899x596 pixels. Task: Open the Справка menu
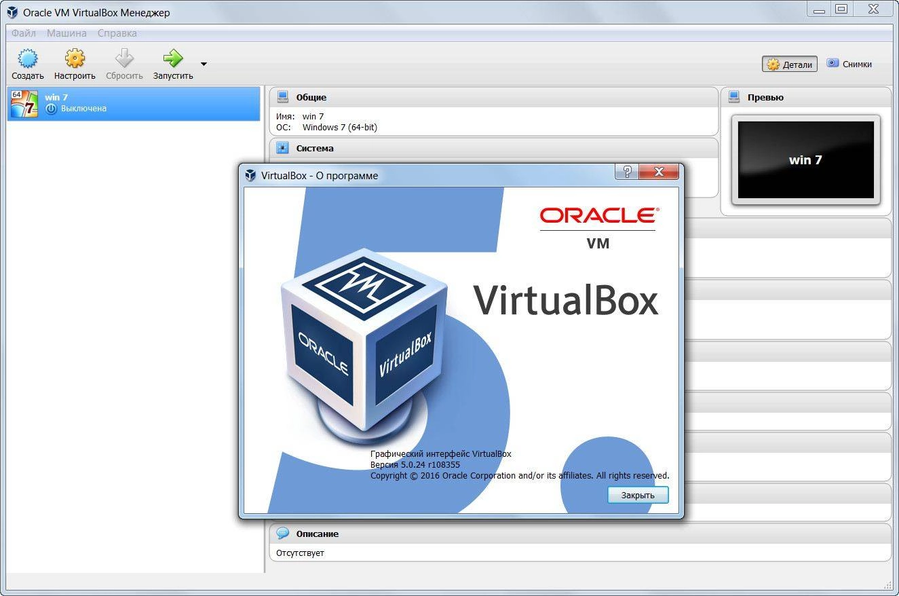click(117, 33)
